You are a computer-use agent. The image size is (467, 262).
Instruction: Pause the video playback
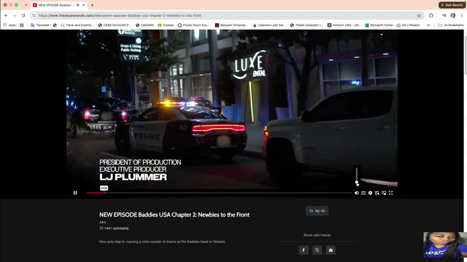(x=75, y=193)
